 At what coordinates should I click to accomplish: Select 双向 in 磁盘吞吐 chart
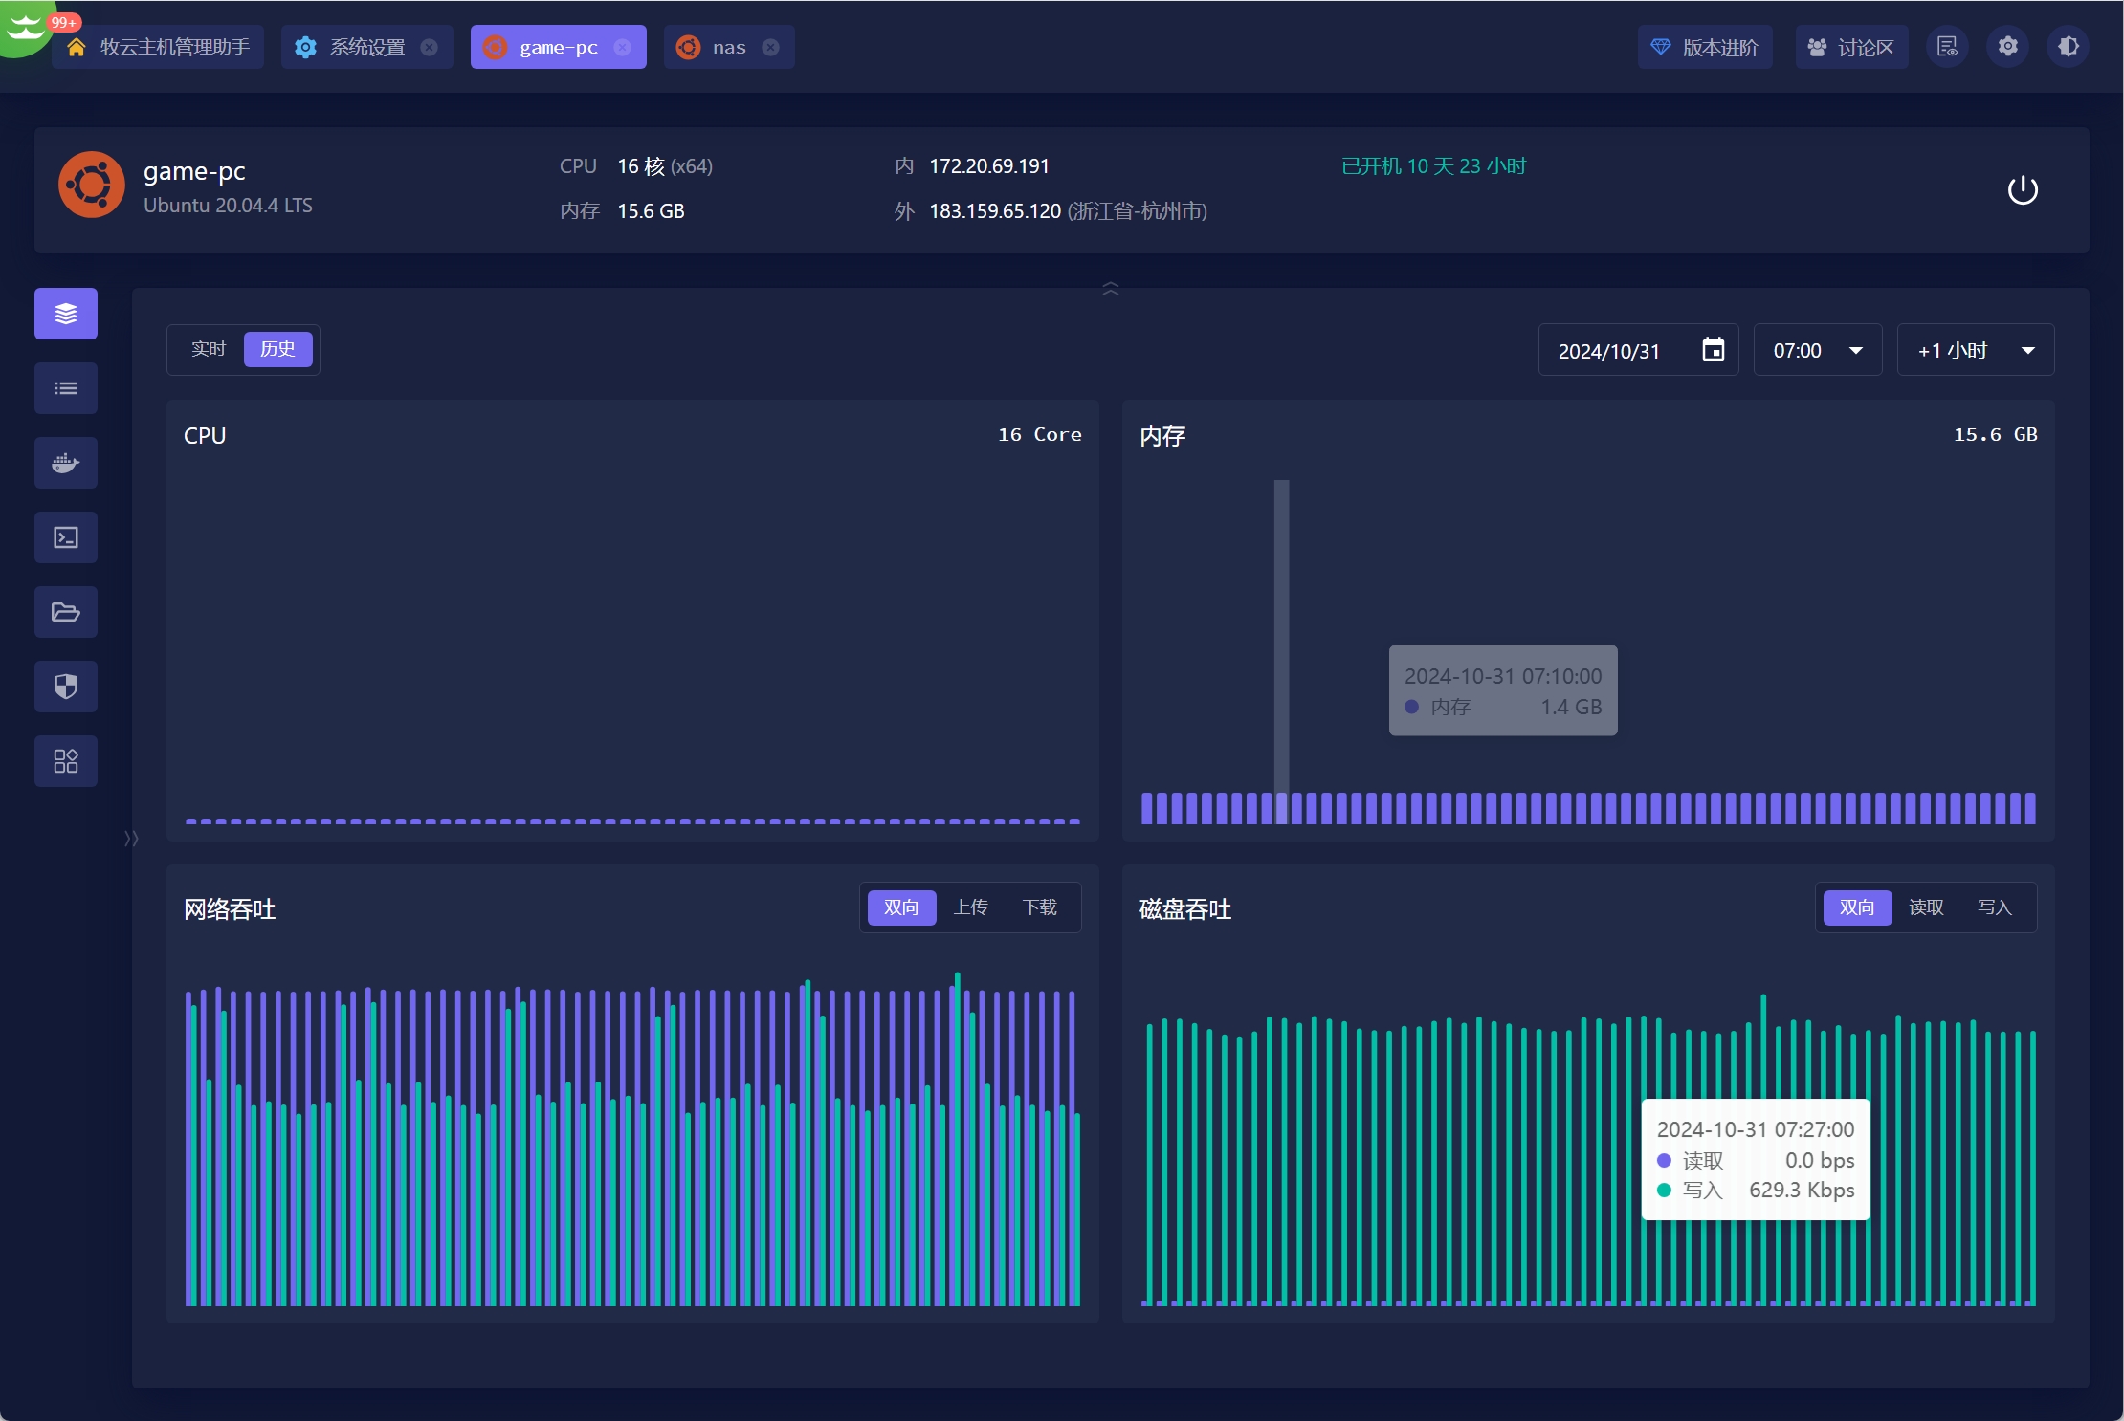(x=1857, y=907)
